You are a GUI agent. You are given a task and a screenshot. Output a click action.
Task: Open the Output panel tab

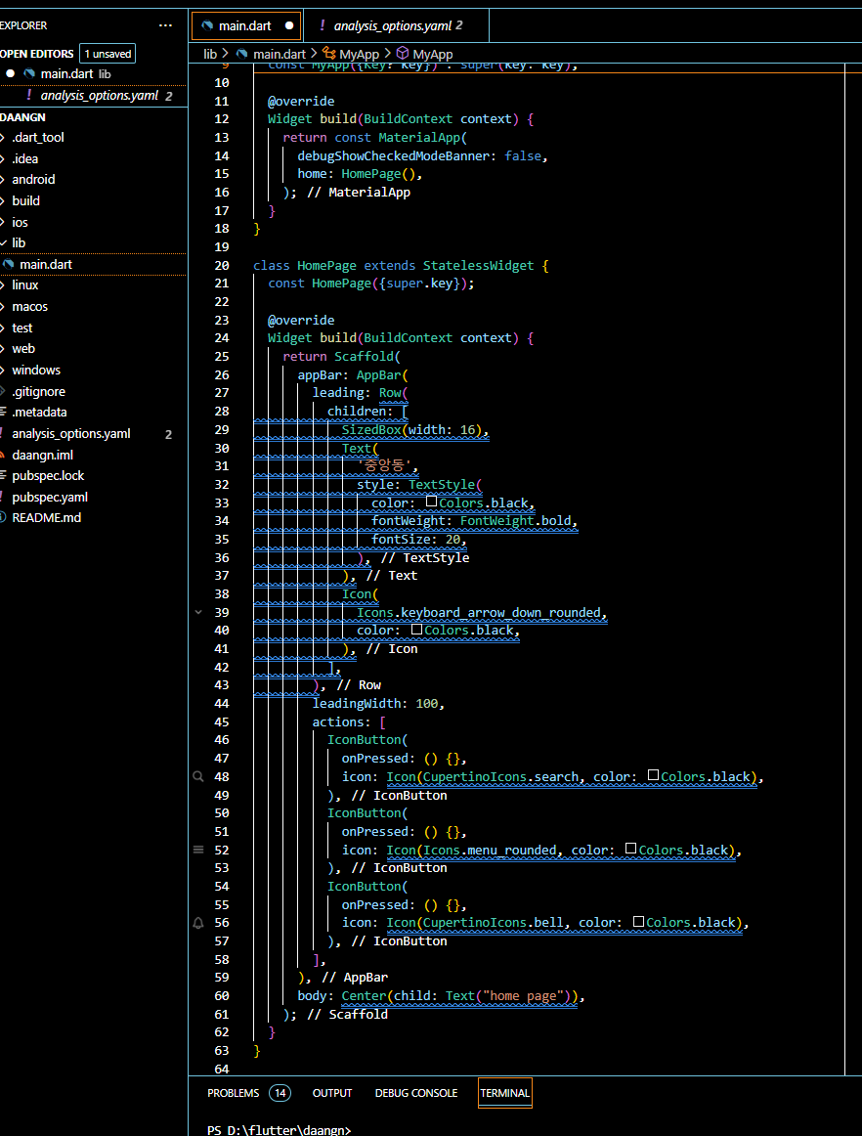tap(332, 1093)
